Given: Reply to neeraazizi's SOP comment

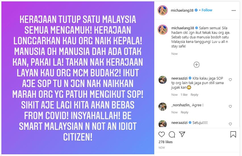Looking at the screenshot, I should click(x=194, y=95).
